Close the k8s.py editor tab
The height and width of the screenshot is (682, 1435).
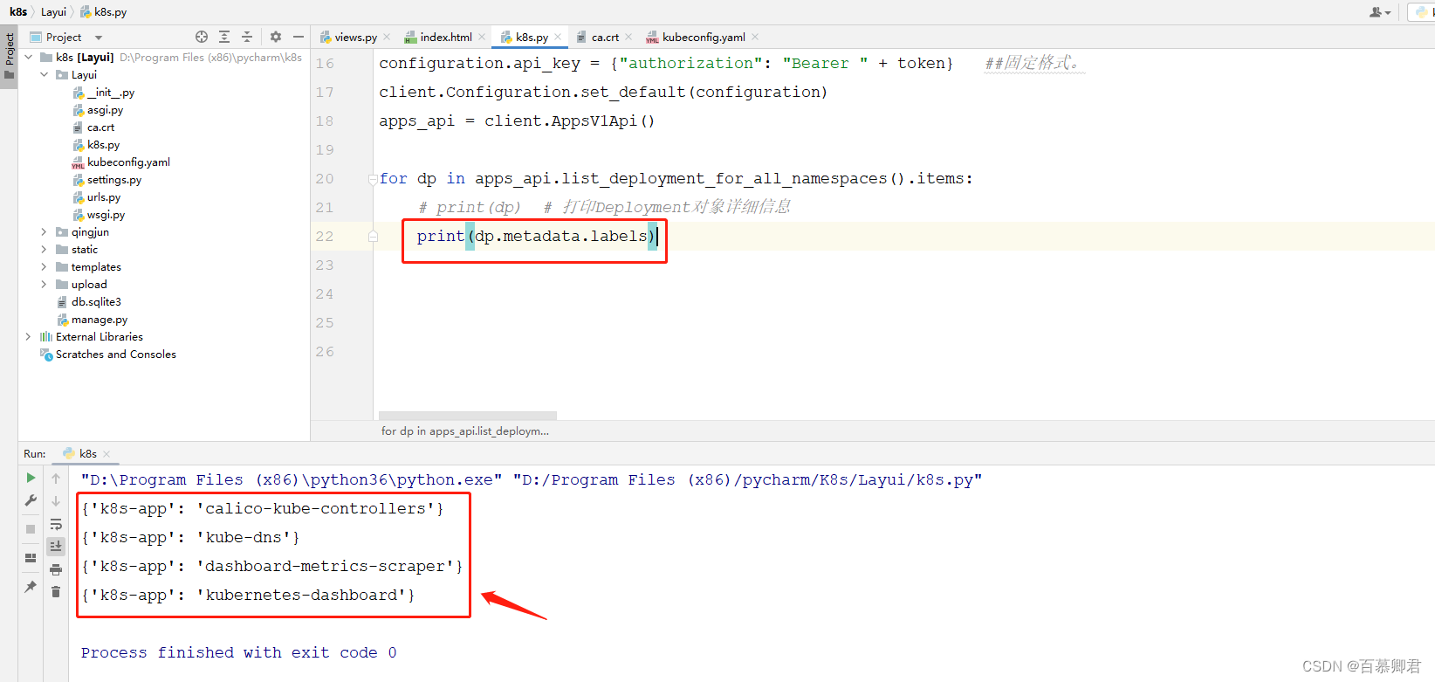tap(558, 37)
